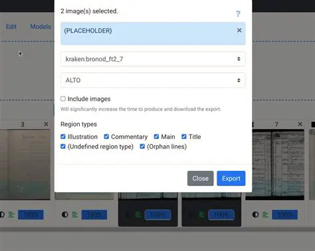Screen dimensions: 315x251
Task: Click the 100% progress on the right dark selected card
Action: 221,215
